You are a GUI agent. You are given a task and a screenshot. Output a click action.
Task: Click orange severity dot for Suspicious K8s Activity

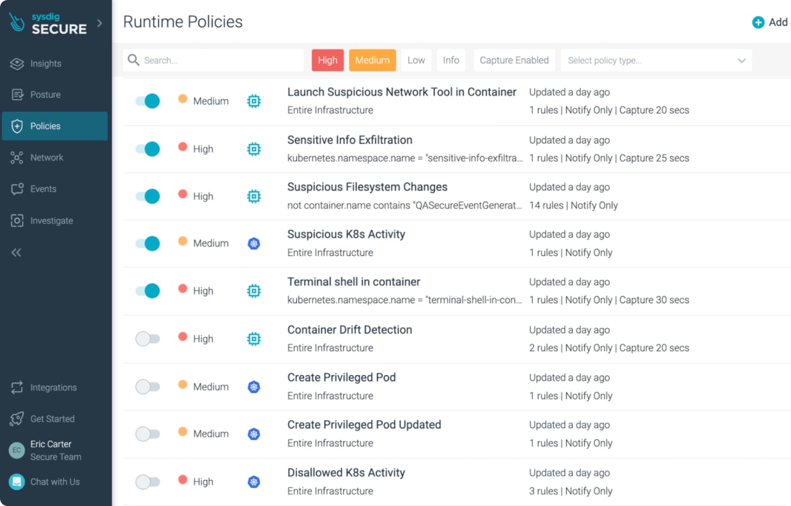coord(183,241)
